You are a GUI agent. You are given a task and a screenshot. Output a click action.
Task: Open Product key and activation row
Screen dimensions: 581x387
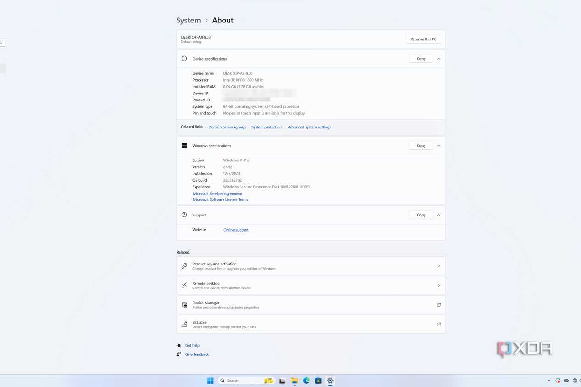click(x=311, y=266)
